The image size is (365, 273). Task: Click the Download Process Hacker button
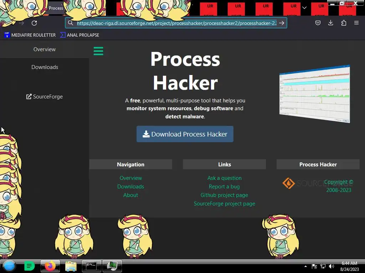coord(185,134)
